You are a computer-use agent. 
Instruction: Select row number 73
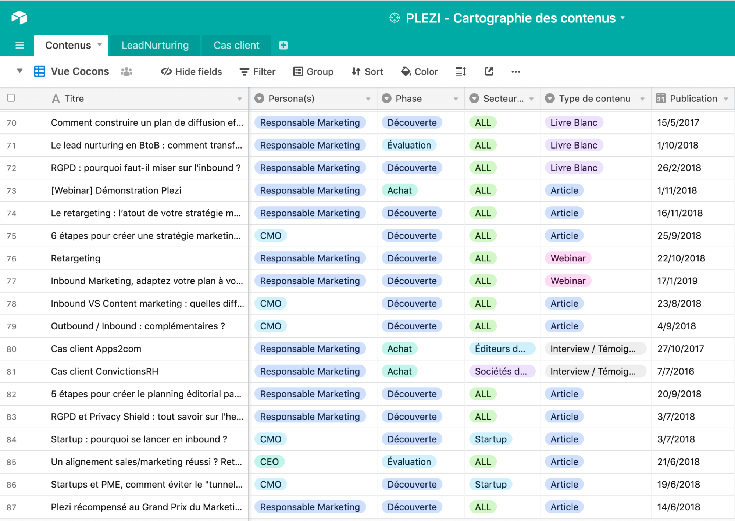point(11,191)
